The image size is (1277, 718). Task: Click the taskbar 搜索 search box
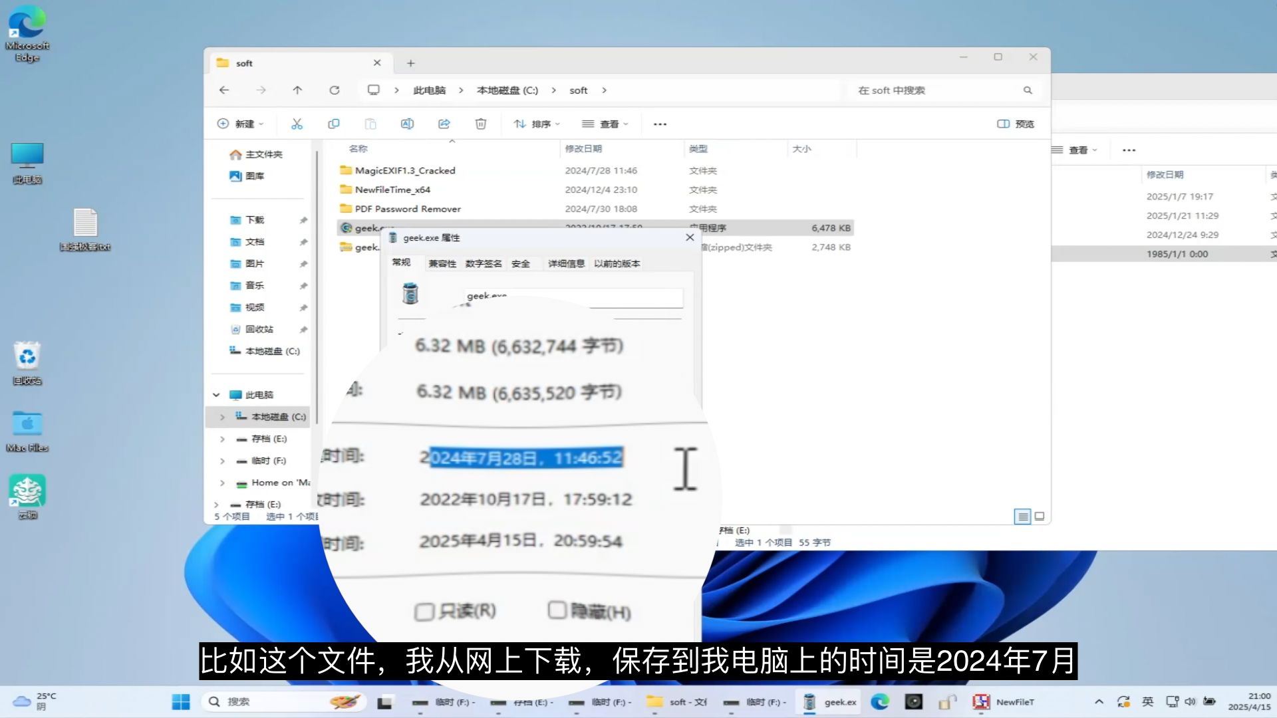click(285, 702)
